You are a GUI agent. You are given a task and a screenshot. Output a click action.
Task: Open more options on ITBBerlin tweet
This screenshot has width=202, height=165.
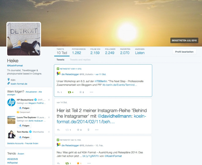click(x=91, y=92)
